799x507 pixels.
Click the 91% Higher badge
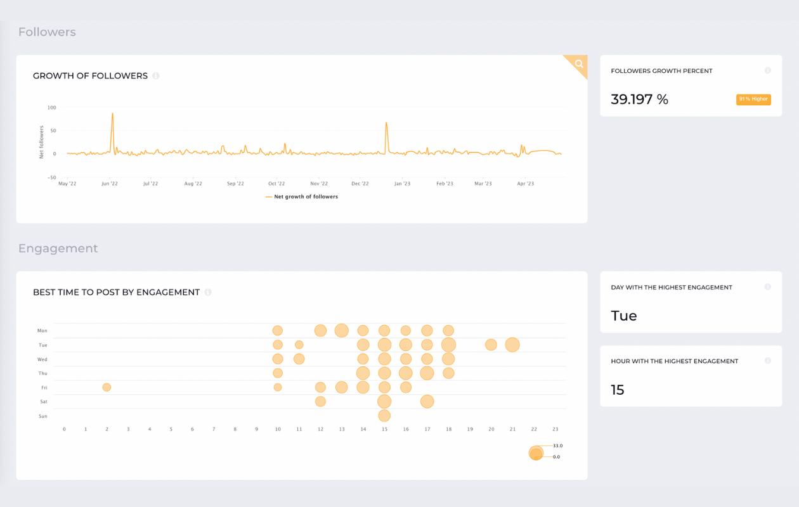[x=753, y=99]
